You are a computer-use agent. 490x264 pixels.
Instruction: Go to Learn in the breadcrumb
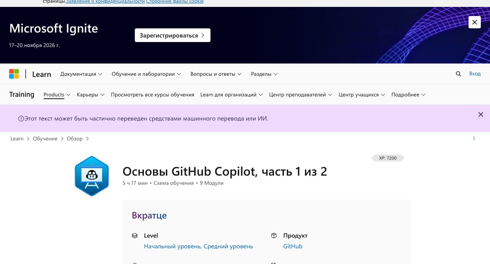tap(17, 139)
